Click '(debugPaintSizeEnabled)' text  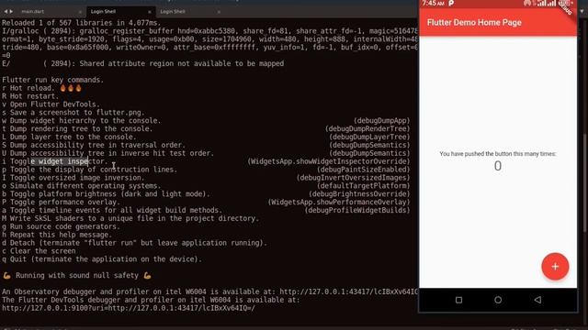pos(364,170)
